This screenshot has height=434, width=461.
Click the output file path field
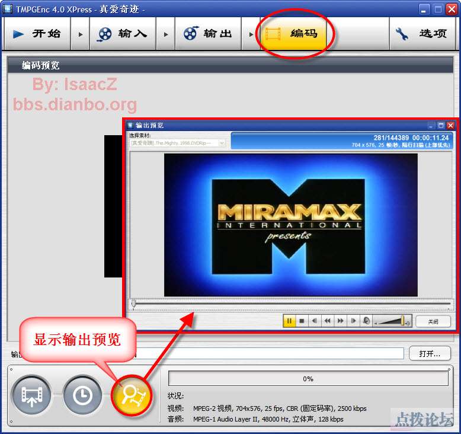[x=270, y=353]
